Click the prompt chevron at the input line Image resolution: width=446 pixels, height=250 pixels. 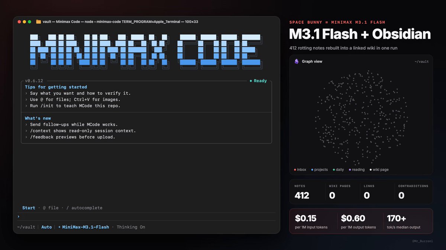click(18, 216)
